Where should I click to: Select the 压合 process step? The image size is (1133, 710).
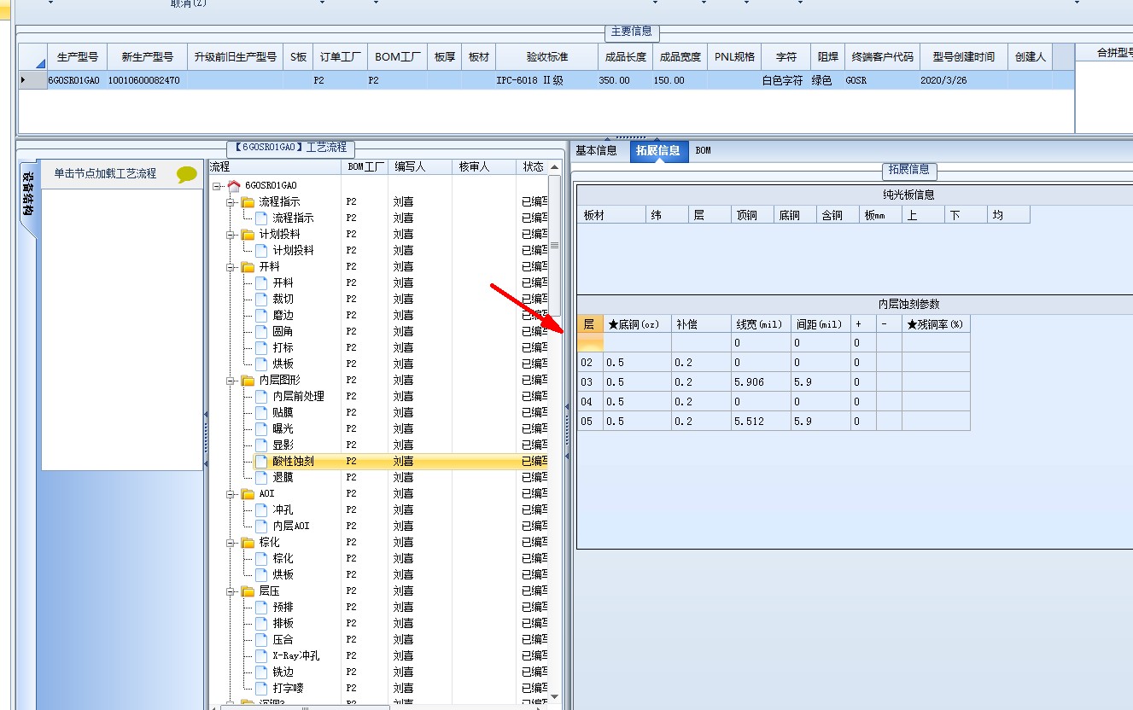[283, 639]
